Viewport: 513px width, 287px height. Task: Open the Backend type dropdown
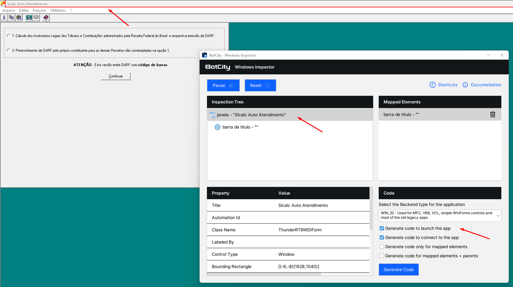click(x=439, y=215)
